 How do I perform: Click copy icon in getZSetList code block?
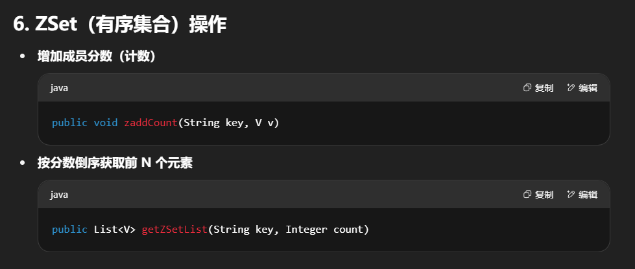527,195
